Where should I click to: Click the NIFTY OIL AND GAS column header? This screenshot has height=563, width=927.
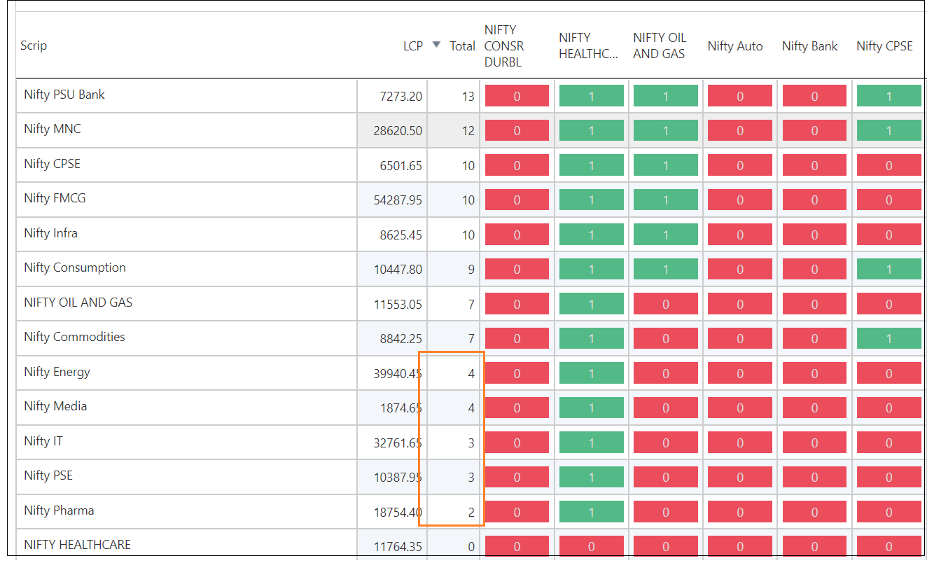[660, 46]
